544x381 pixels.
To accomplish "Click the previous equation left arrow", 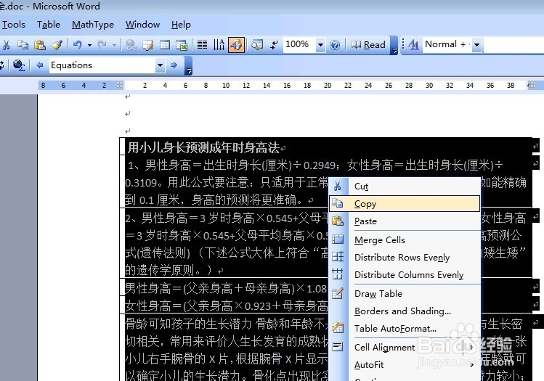I will (x=39, y=65).
